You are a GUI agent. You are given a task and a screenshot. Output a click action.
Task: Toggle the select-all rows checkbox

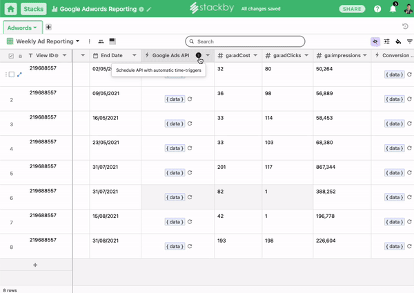(11, 55)
